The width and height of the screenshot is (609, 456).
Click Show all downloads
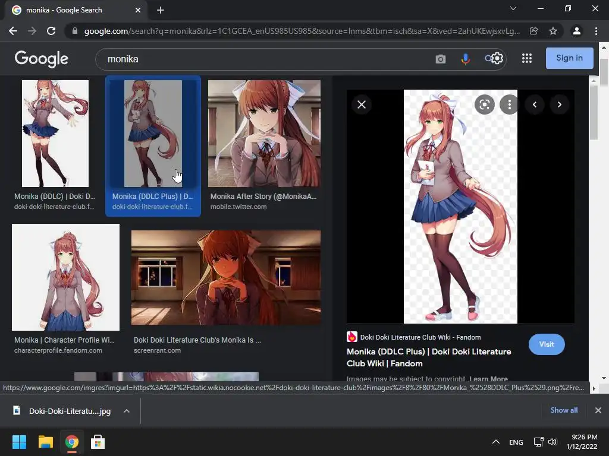[x=564, y=410]
